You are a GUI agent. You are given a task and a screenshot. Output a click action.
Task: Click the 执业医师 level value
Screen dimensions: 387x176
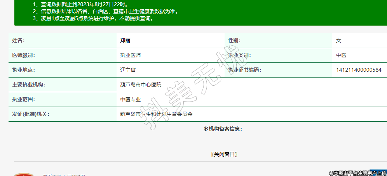point(130,55)
